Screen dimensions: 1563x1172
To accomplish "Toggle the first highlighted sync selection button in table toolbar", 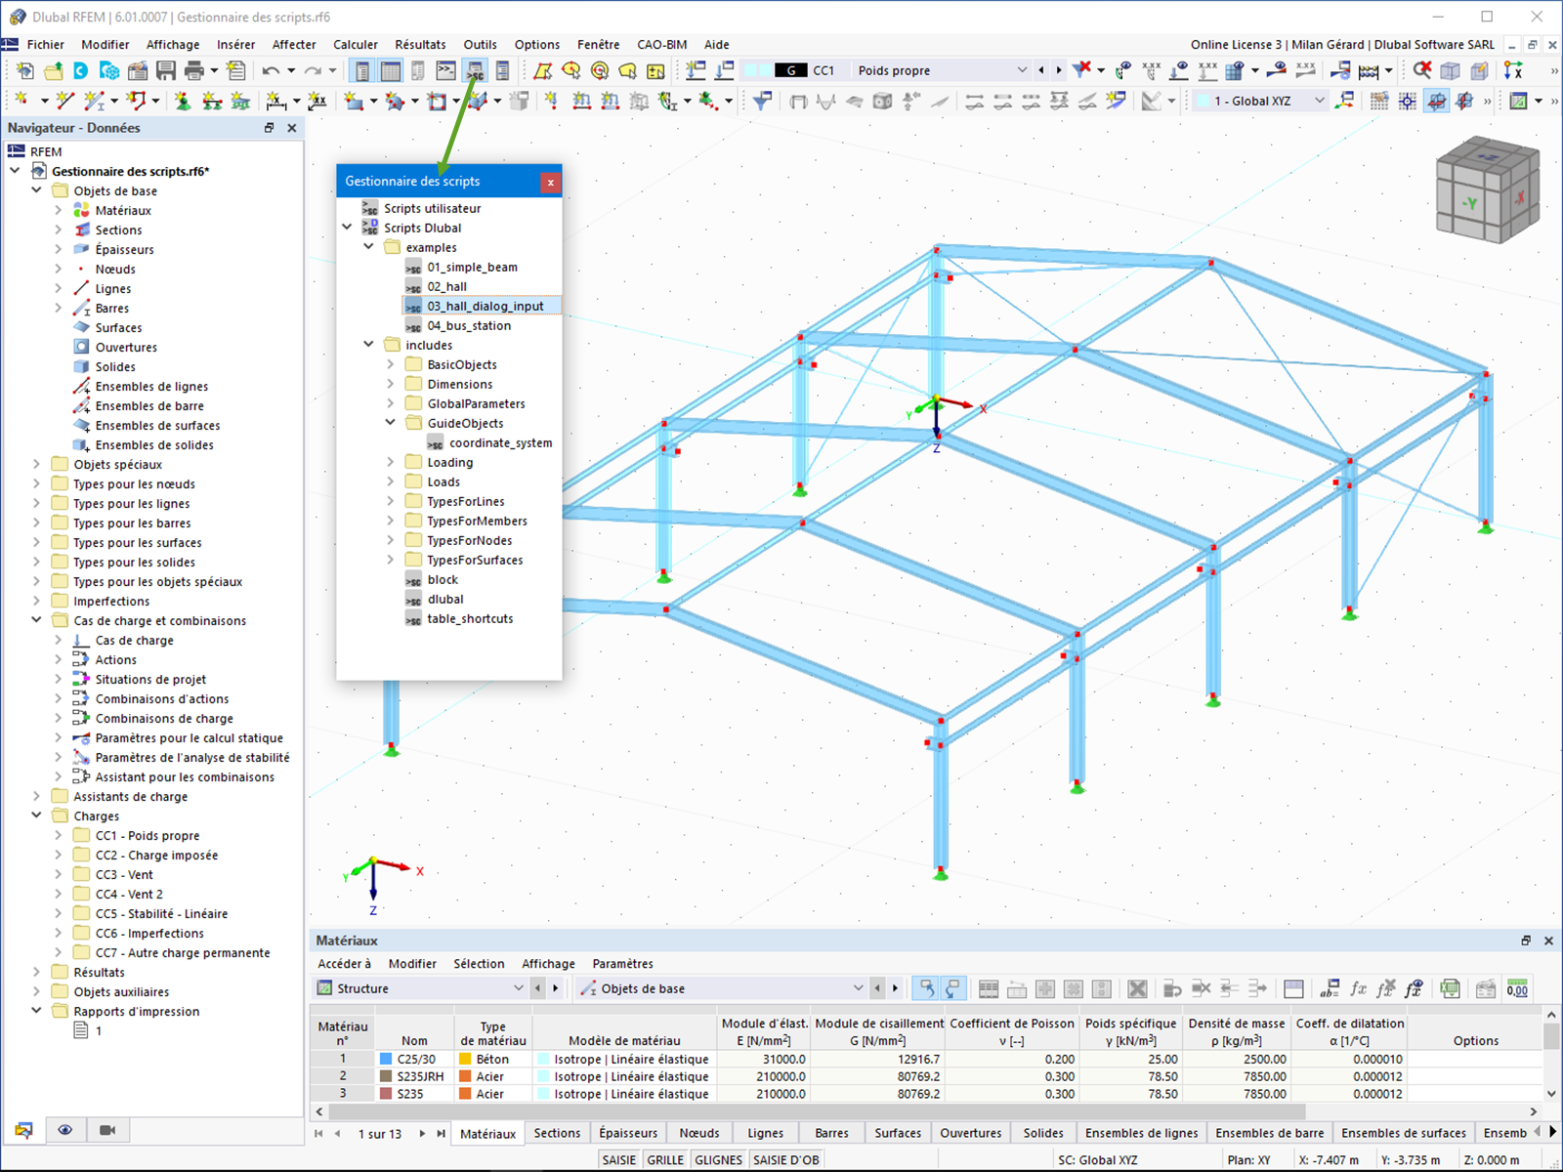I will [x=926, y=988].
